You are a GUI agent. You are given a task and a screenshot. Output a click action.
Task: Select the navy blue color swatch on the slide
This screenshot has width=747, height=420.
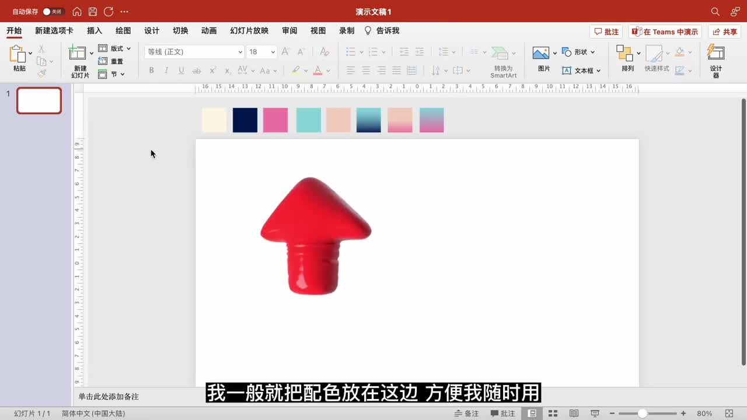tap(245, 119)
